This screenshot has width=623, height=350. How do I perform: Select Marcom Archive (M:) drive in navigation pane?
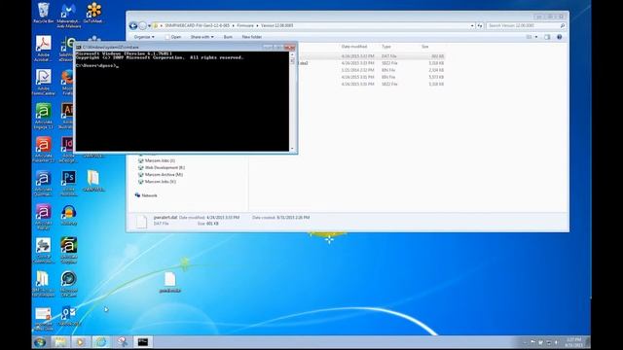tap(161, 175)
